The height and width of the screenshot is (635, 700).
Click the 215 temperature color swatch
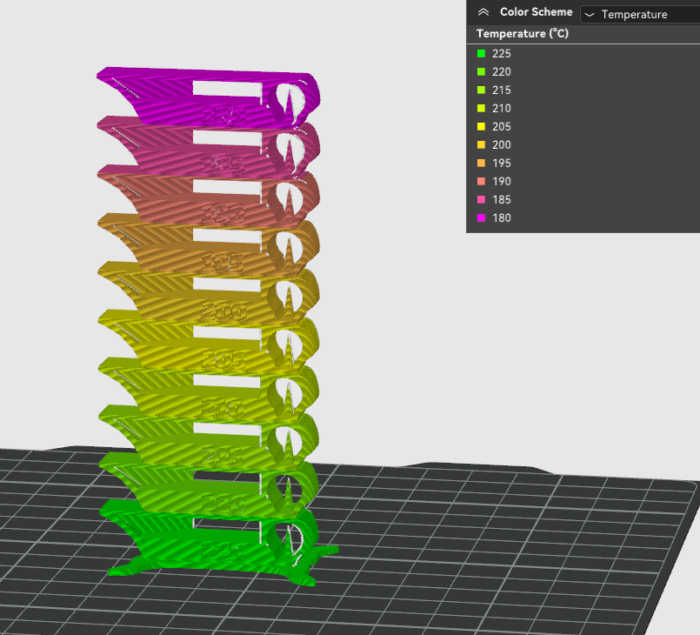[x=481, y=90]
